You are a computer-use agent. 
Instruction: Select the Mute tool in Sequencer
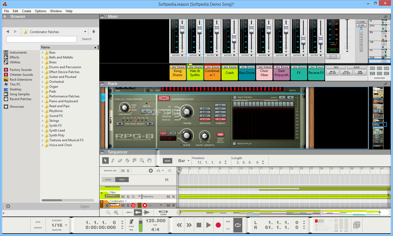135,160
